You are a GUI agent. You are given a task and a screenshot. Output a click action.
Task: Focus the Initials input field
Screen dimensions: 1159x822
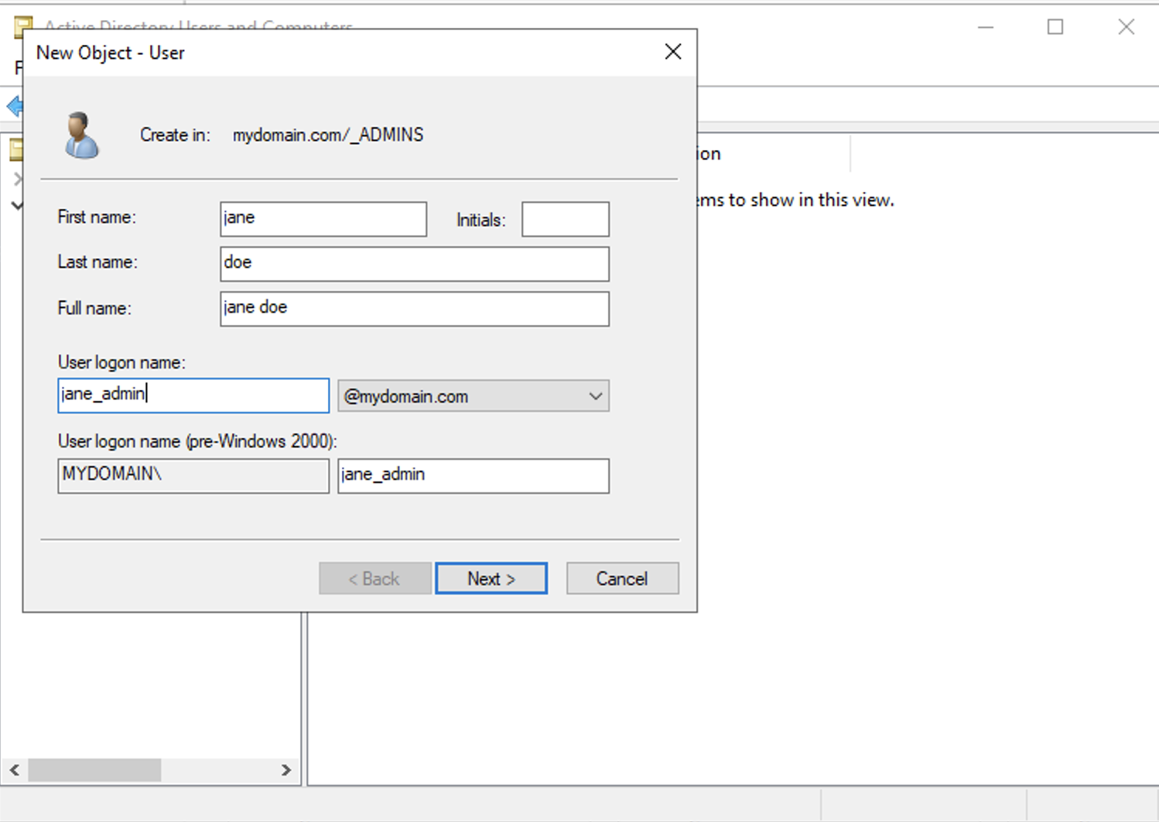point(566,219)
